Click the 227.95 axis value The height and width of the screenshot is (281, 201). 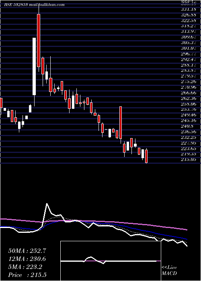pos(189,143)
